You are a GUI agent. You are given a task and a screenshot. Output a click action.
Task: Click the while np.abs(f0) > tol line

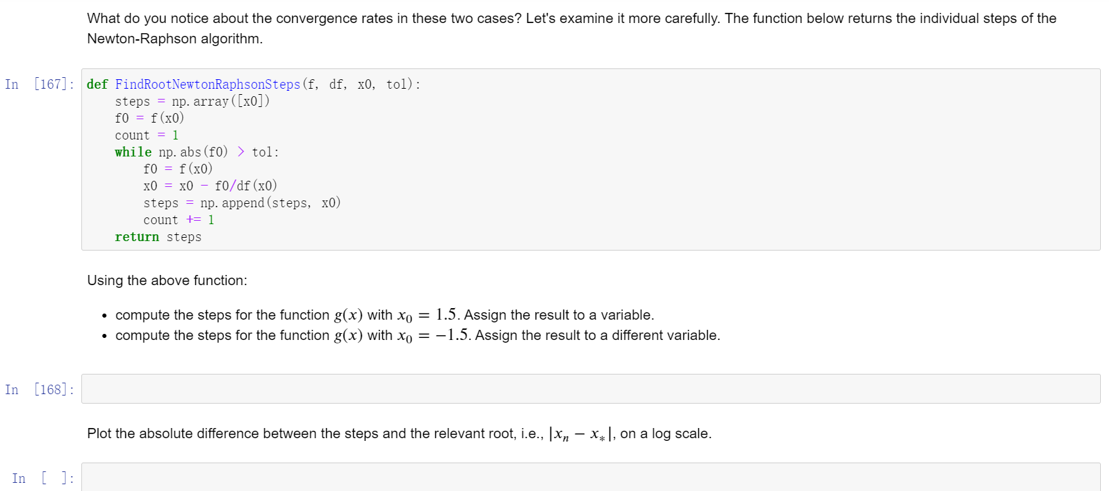click(x=197, y=152)
